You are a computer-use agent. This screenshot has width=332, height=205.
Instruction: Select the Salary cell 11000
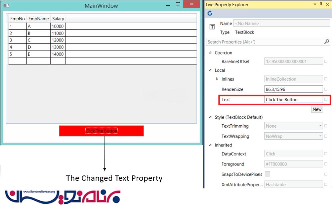[x=58, y=33]
